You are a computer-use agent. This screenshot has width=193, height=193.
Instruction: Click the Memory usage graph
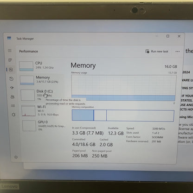[123, 88]
